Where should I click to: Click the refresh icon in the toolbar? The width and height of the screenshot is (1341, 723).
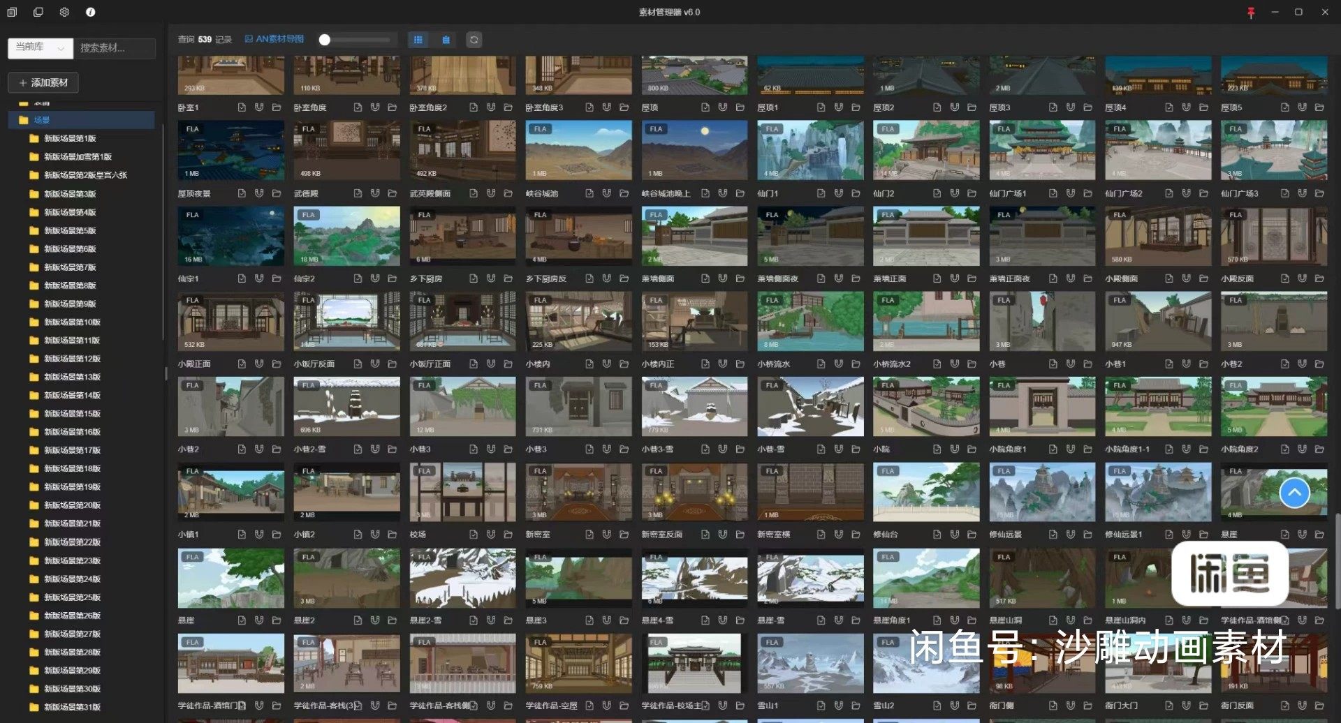click(x=474, y=40)
